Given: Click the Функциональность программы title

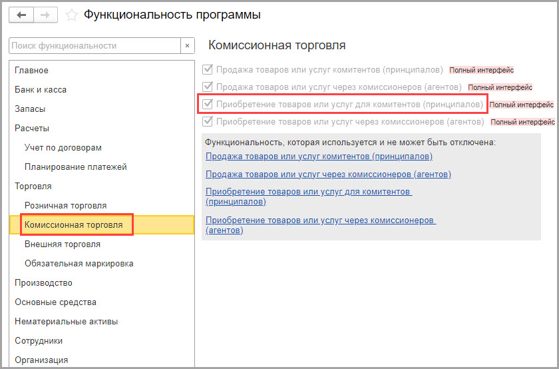Looking at the screenshot, I should coord(172,15).
